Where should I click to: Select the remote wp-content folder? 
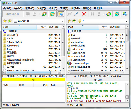click(x=96, y=42)
